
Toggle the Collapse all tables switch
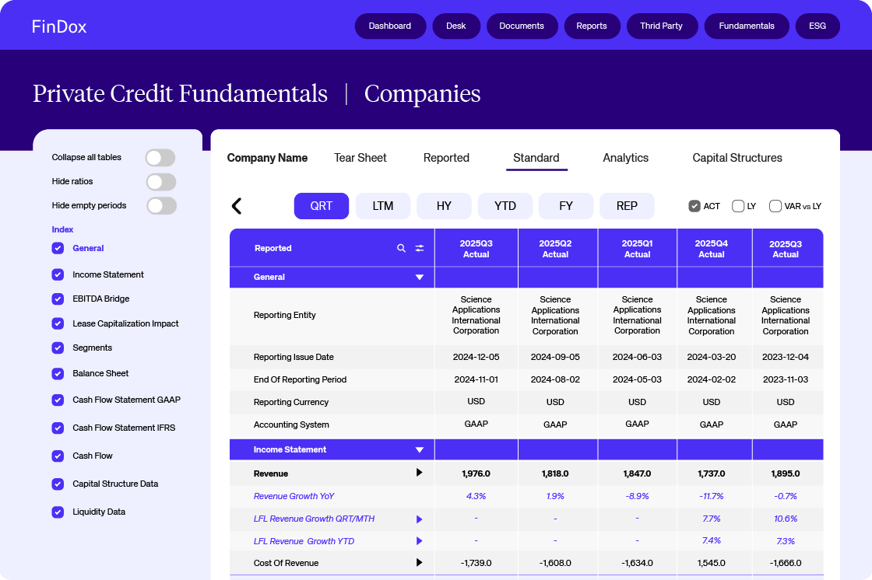click(160, 158)
